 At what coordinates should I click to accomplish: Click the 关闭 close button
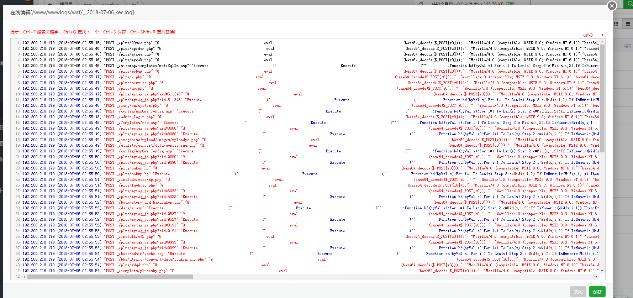[578, 292]
